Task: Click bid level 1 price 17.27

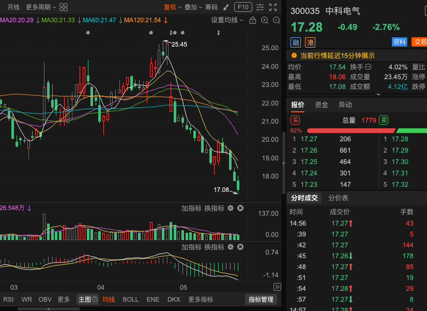Action: 309,139
